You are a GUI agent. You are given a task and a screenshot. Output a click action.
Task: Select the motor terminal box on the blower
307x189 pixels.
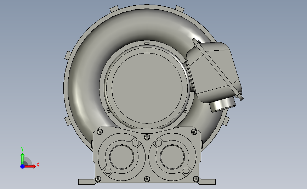[214, 72]
